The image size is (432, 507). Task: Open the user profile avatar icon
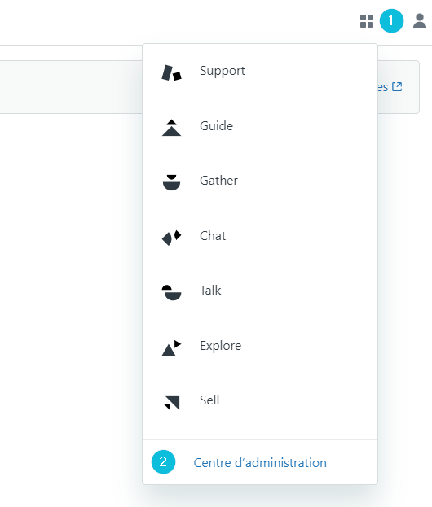tap(420, 21)
